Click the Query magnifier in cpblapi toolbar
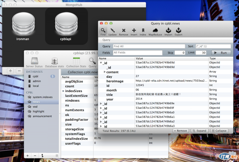Image resolution: width=239 pixels, height=162 pixels. [92, 63]
